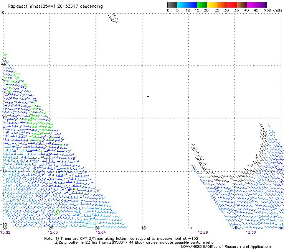Click the longitude label '-15' on bottom axis
The width and height of the screenshot is (284, 249).
coord(142,228)
